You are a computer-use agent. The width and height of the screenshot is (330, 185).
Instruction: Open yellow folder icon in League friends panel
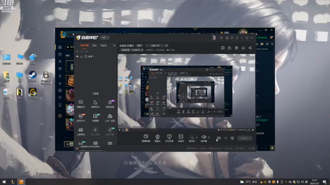point(262,44)
